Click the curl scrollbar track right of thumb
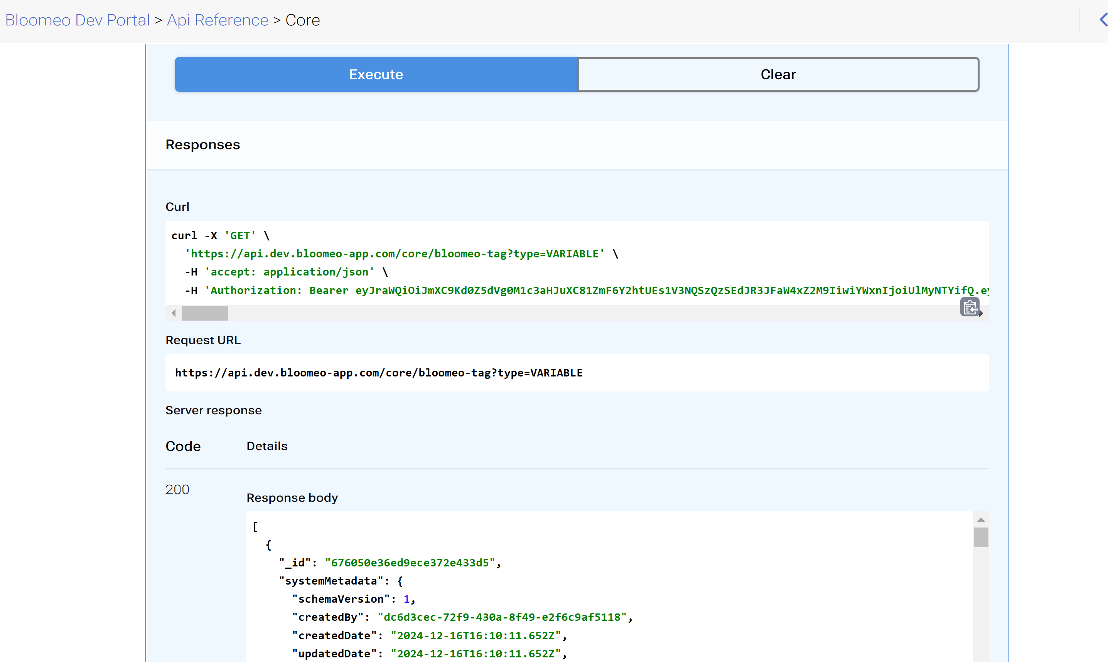Viewport: 1108px width, 662px height. click(x=580, y=313)
